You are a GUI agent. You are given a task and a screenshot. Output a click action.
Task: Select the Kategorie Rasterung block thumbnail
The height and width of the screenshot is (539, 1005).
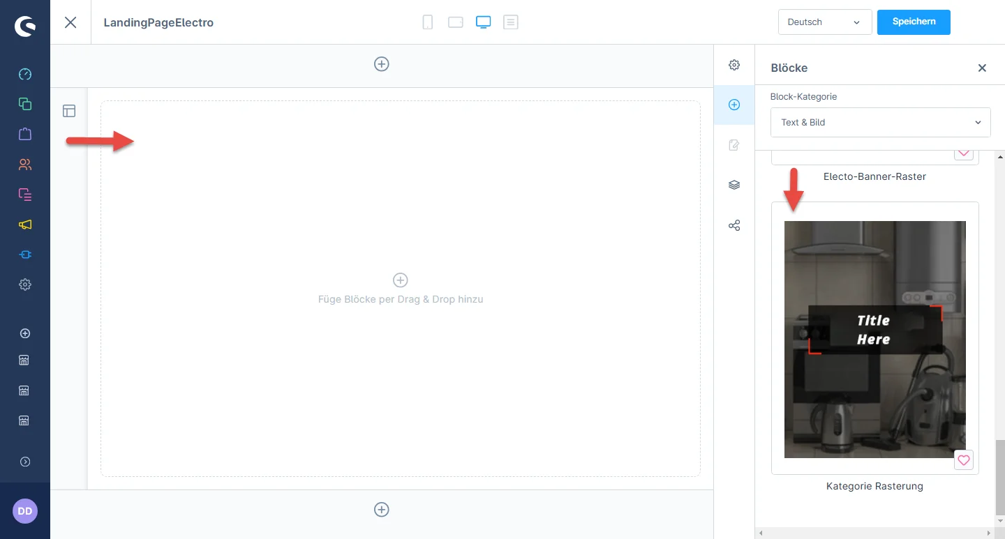pyautogui.click(x=874, y=340)
